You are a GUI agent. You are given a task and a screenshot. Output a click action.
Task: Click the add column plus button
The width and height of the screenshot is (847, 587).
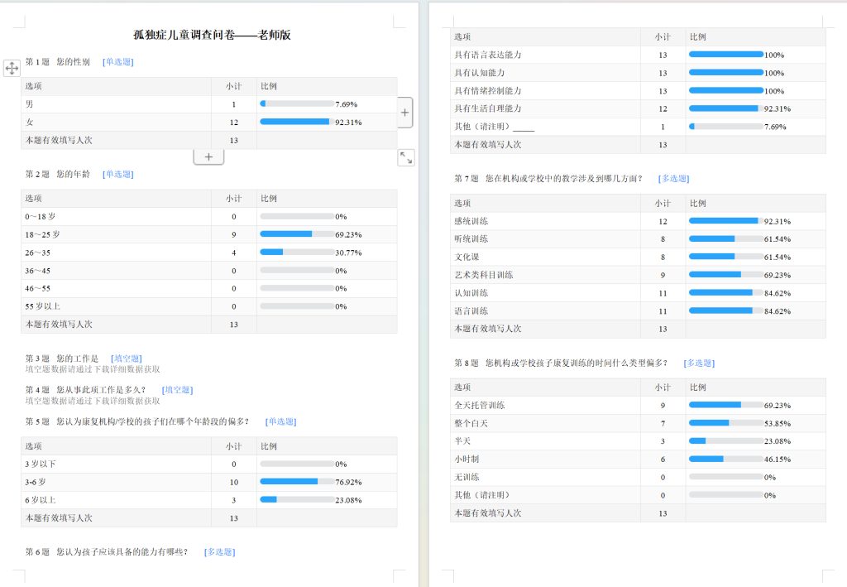coord(405,112)
